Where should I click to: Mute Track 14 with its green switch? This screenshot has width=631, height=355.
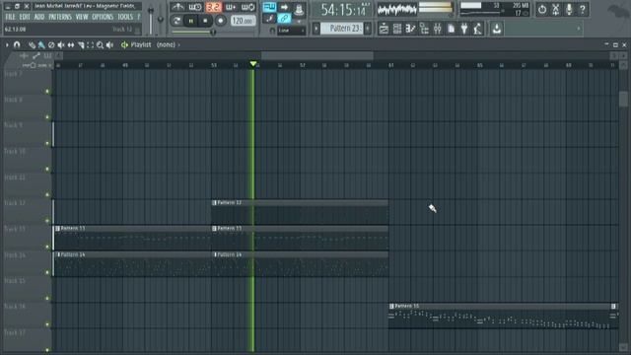point(47,272)
